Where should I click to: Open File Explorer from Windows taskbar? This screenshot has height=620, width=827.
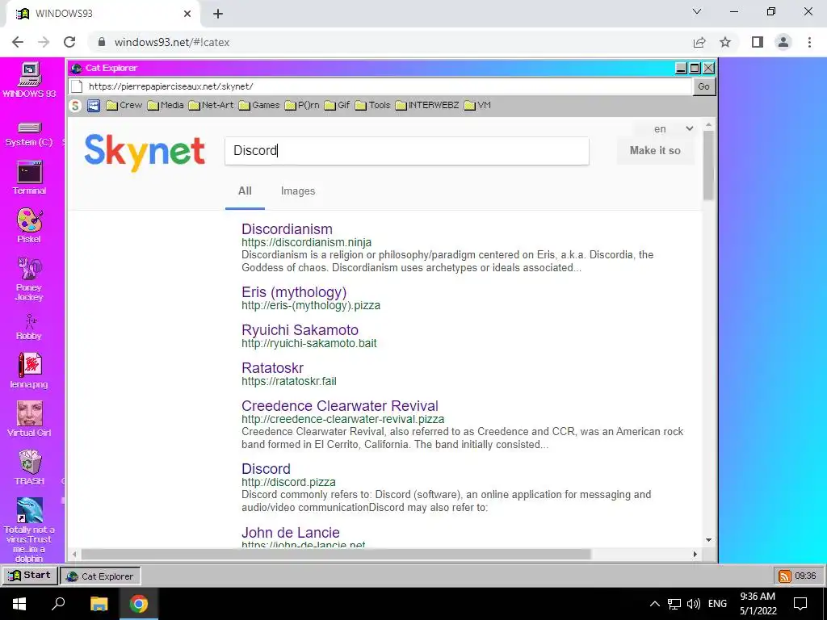click(99, 604)
